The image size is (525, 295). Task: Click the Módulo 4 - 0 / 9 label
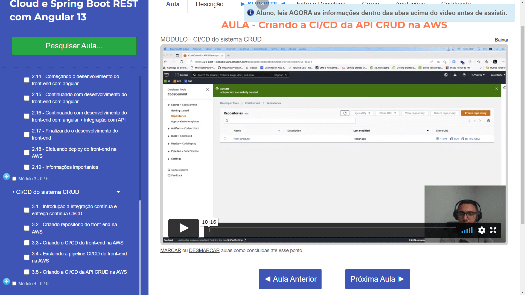click(33, 284)
